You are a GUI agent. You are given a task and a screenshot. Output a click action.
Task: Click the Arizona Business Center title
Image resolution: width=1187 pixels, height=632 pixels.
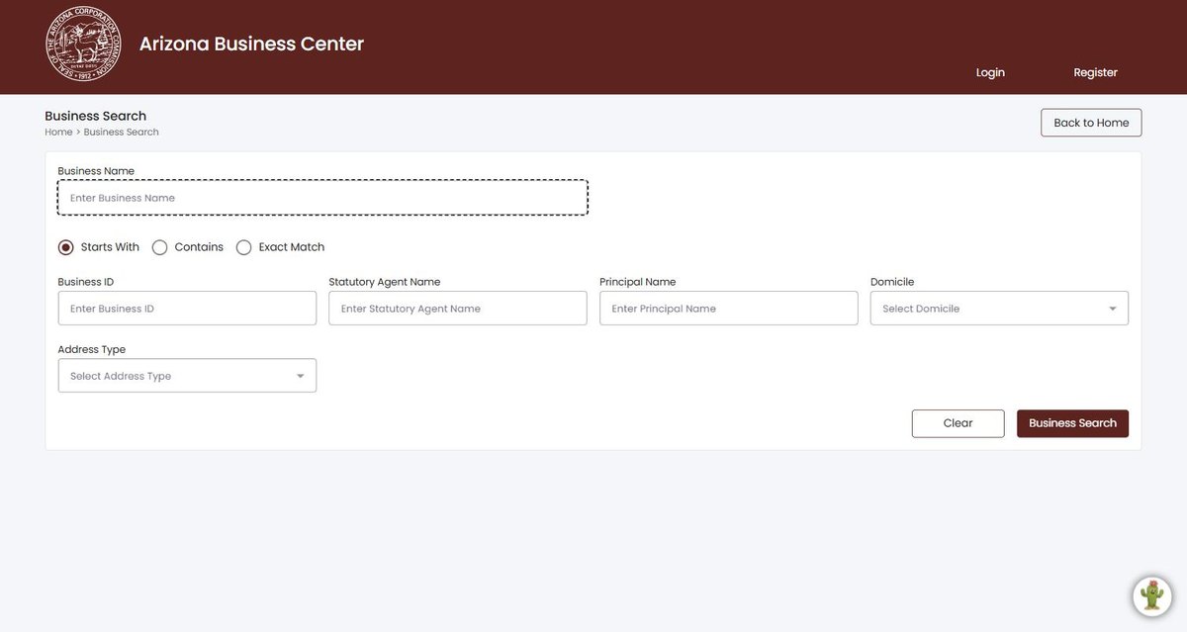251,44
